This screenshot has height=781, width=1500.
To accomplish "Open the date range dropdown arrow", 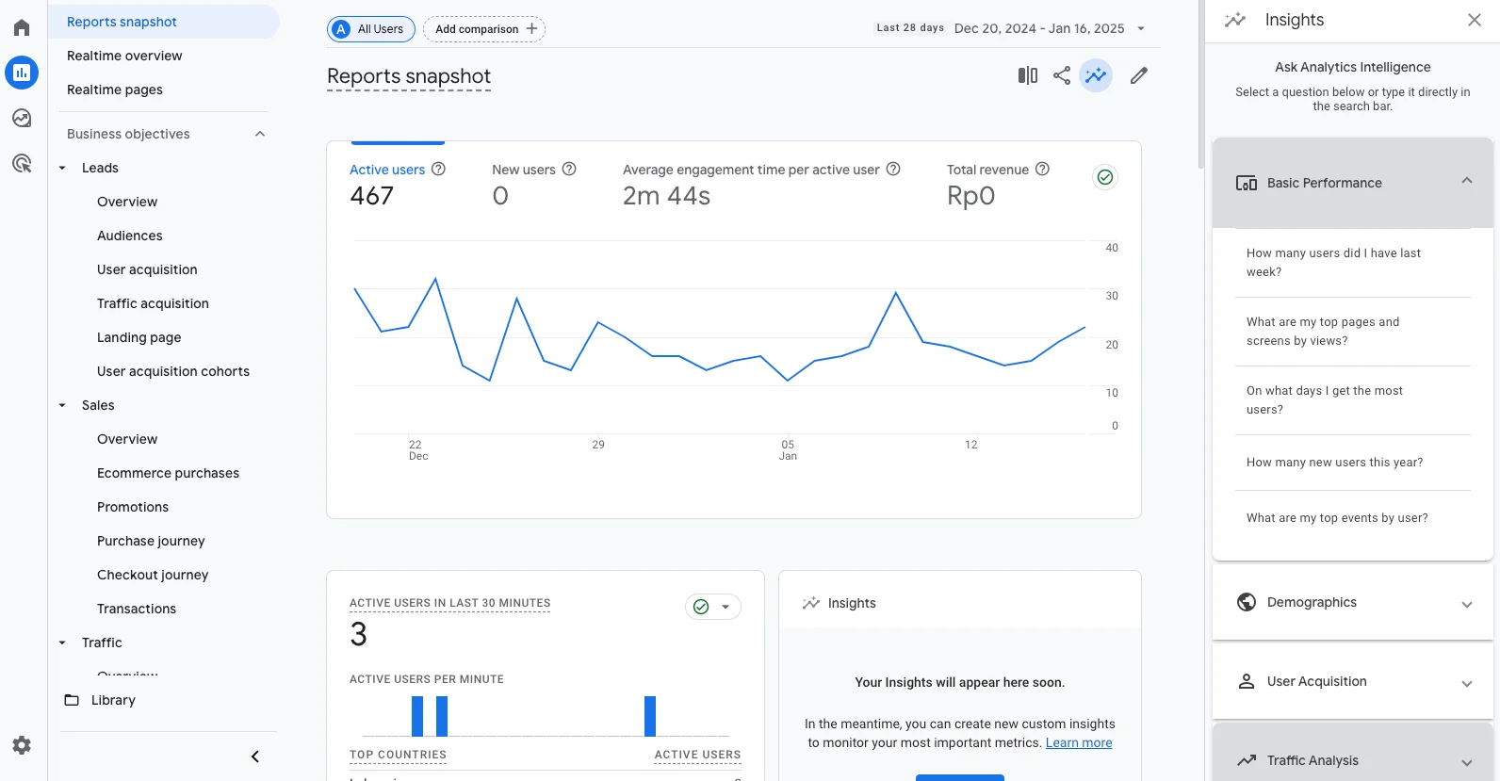I will tap(1141, 29).
